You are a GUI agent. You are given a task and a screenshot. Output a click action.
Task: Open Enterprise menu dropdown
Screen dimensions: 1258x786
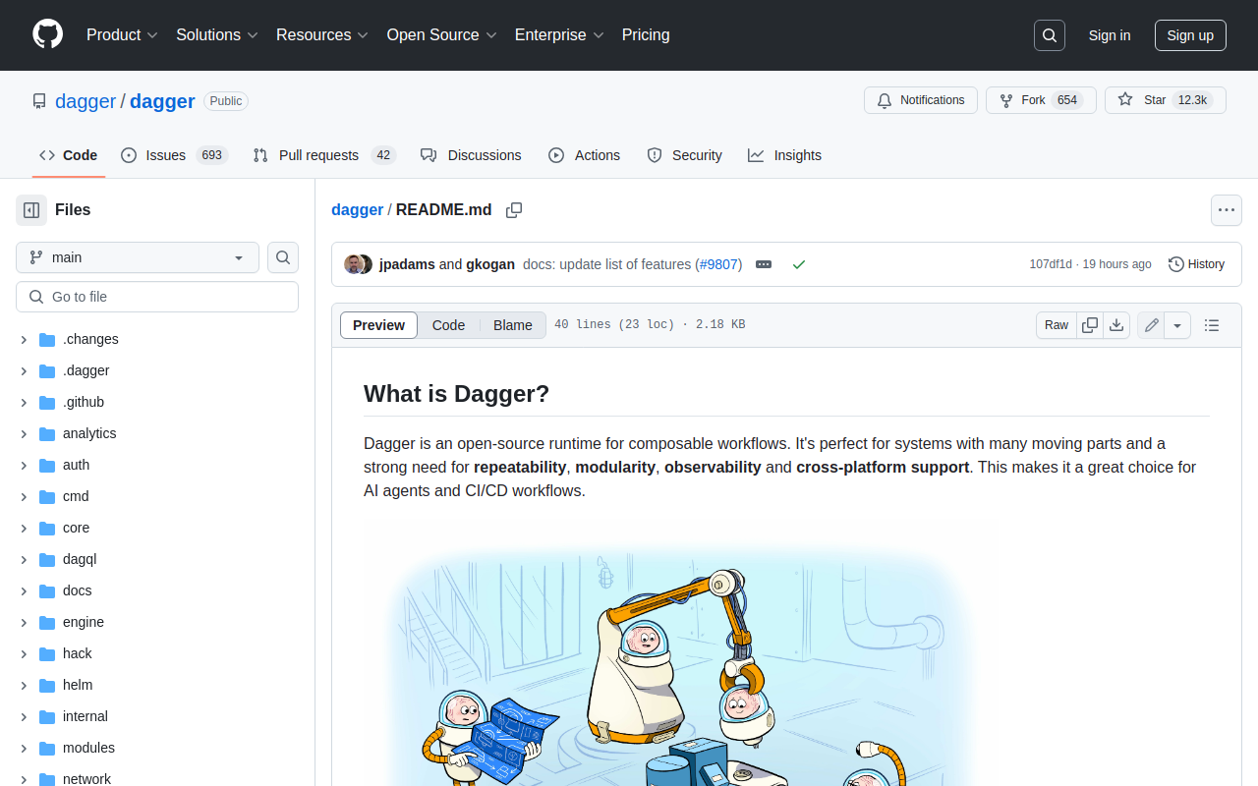click(560, 34)
